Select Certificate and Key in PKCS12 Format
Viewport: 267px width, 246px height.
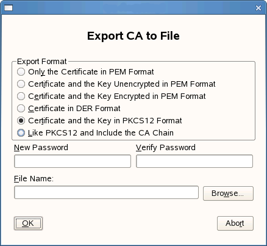point(99,121)
